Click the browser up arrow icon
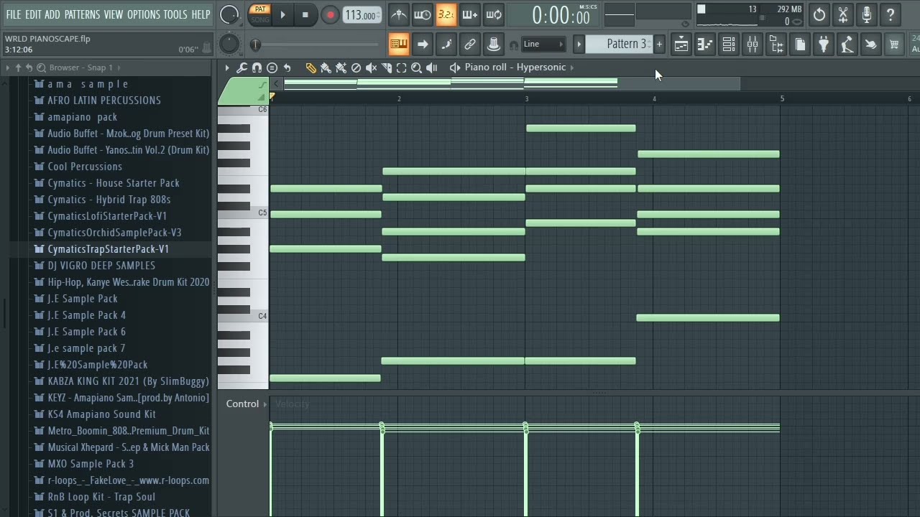 click(18, 67)
